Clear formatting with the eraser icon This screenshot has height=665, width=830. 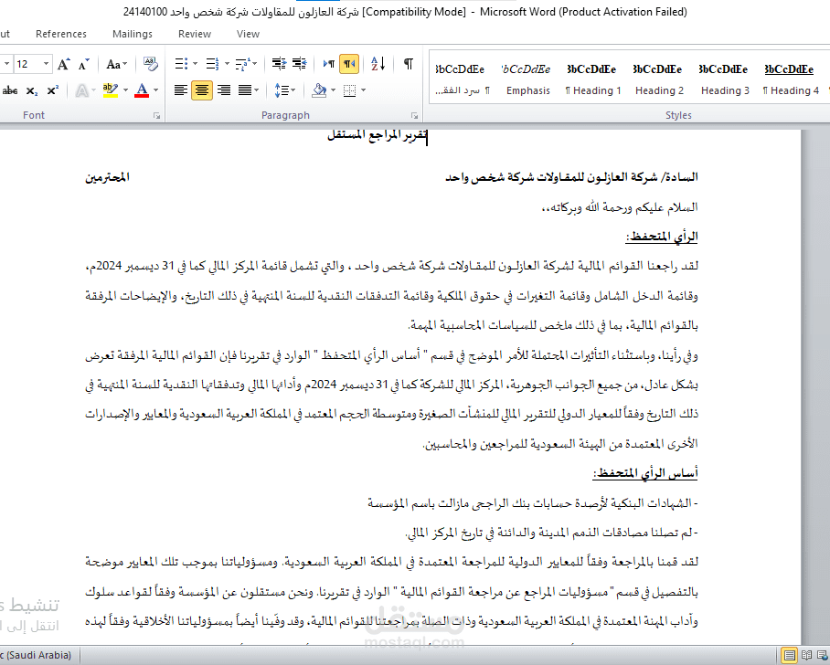coord(150,65)
